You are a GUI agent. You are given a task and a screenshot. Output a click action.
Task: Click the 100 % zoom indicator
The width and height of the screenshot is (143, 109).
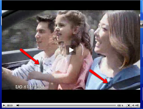click(x=120, y=105)
